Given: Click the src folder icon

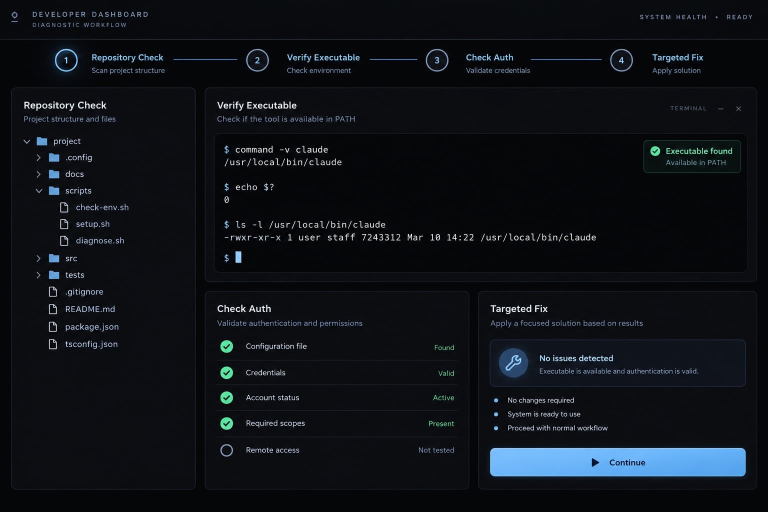Looking at the screenshot, I should click(54, 258).
